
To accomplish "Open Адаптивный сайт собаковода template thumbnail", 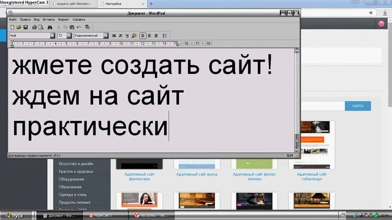I will pyautogui.click(x=312, y=145).
